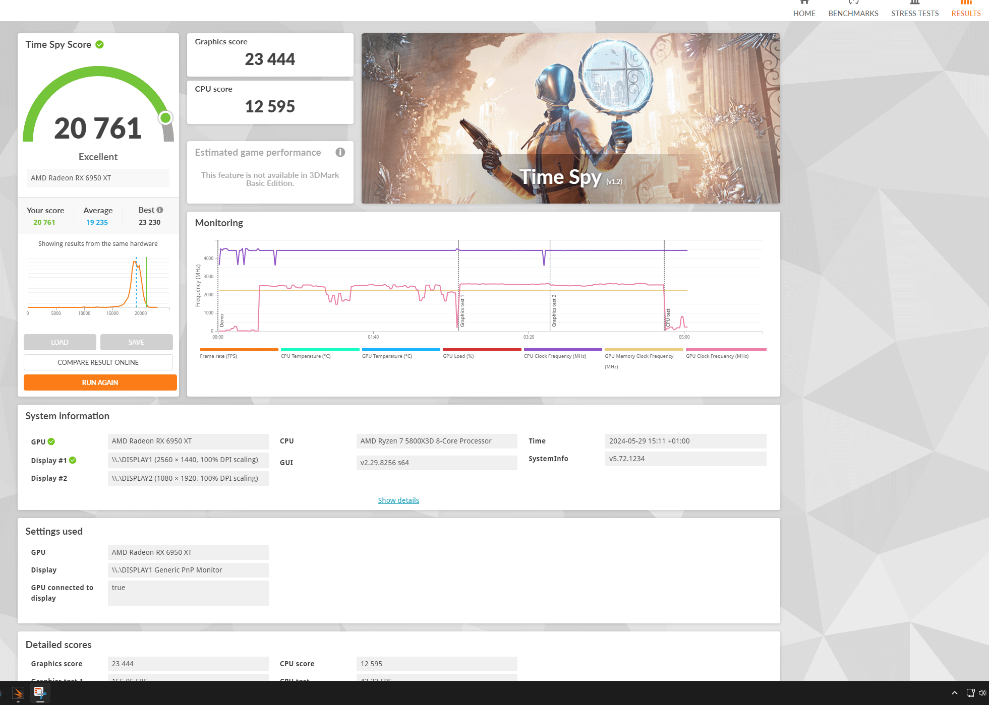
Task: Click the System information GPU value field
Action: [188, 441]
